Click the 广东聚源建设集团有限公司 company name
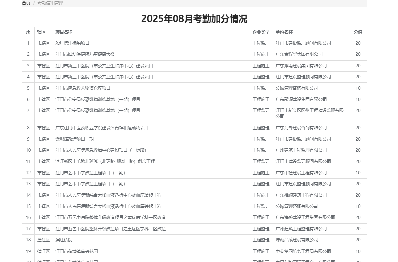This screenshot has width=398, height=262. coord(301,99)
